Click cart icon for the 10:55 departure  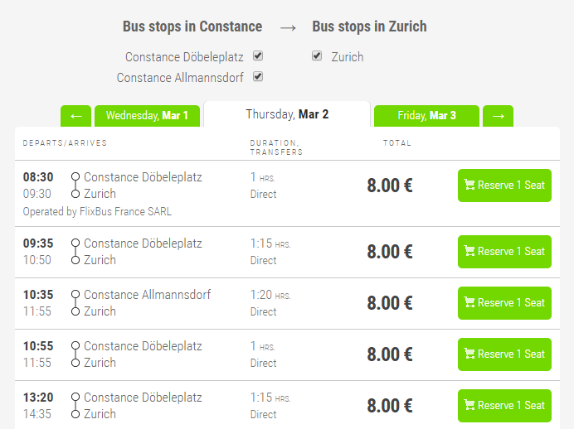pyautogui.click(x=469, y=354)
